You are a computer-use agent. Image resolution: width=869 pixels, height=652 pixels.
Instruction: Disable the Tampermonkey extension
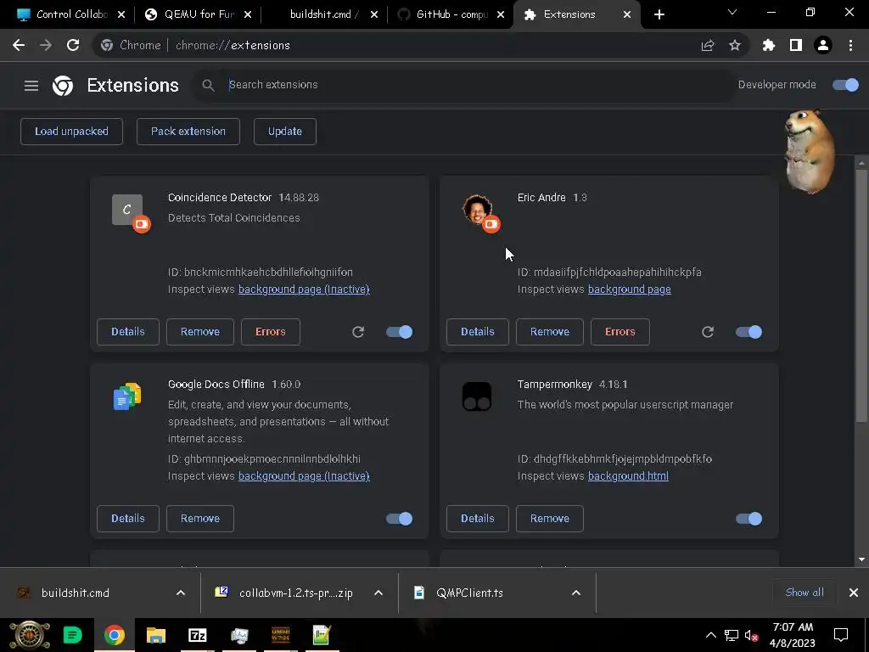click(748, 519)
